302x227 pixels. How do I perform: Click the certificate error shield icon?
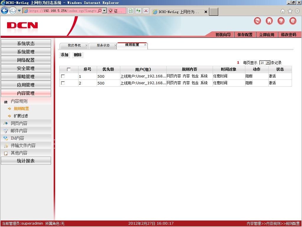[x=111, y=11]
